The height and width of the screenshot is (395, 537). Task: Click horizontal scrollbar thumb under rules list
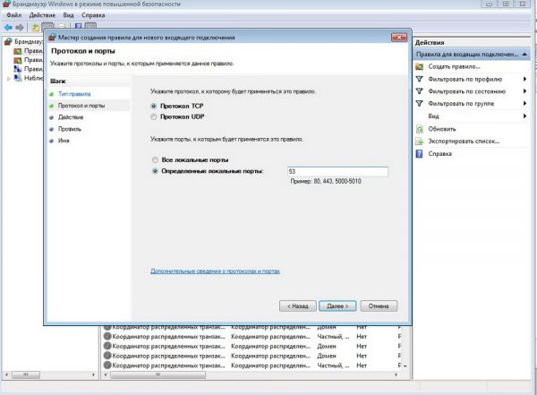tap(158, 374)
